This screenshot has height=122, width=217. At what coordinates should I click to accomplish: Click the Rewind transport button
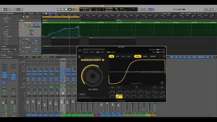(x=59, y=9)
